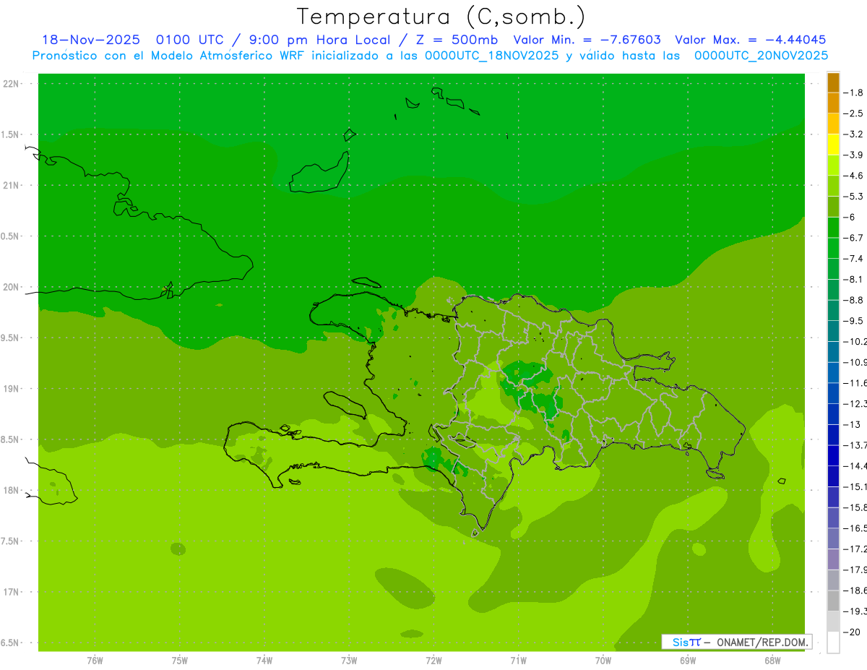Click the "ONAMET/REP.DOM." credit label
The image size is (867, 670).
(762, 642)
